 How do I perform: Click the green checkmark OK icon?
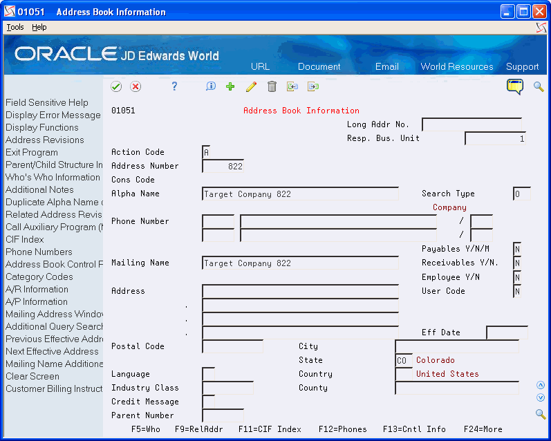pos(116,86)
